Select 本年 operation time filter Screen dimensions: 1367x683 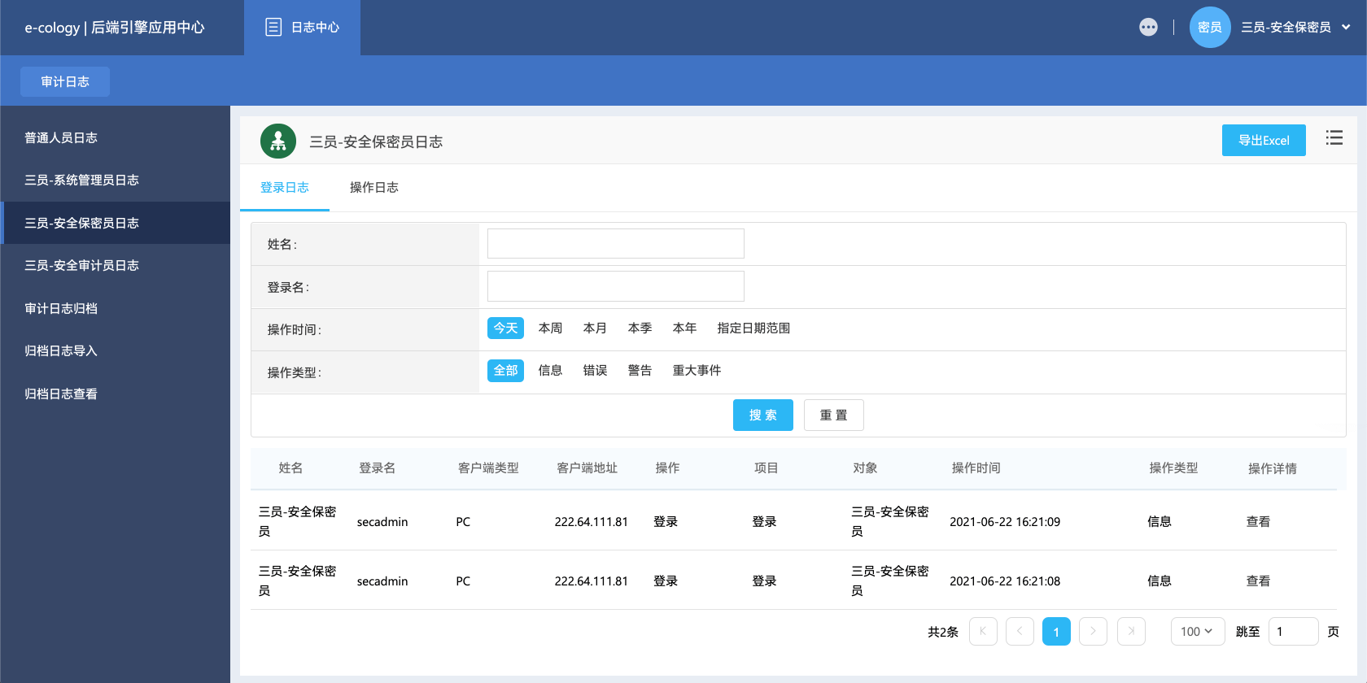684,328
